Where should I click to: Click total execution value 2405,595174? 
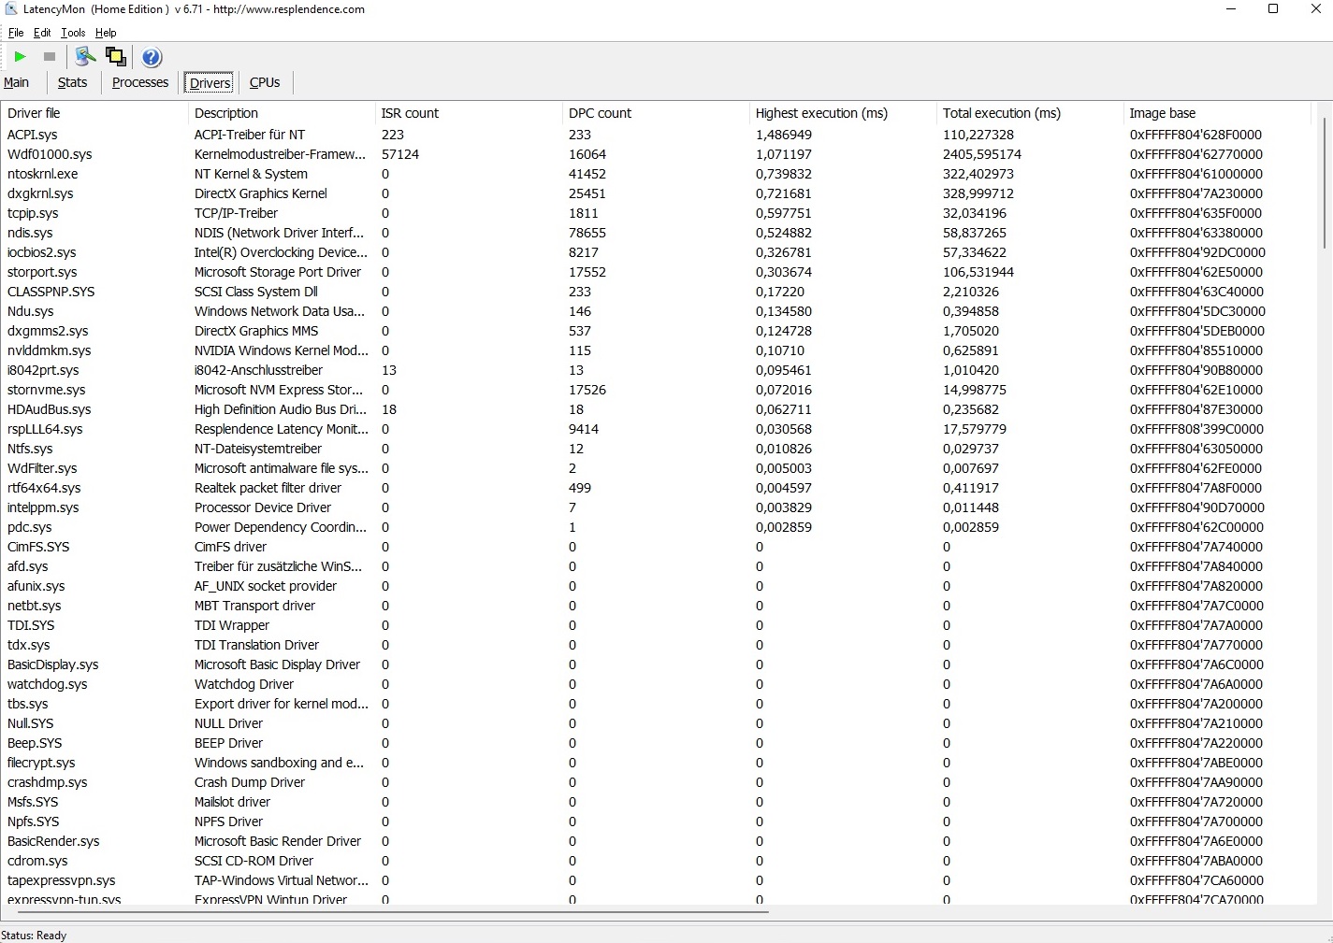point(982,154)
